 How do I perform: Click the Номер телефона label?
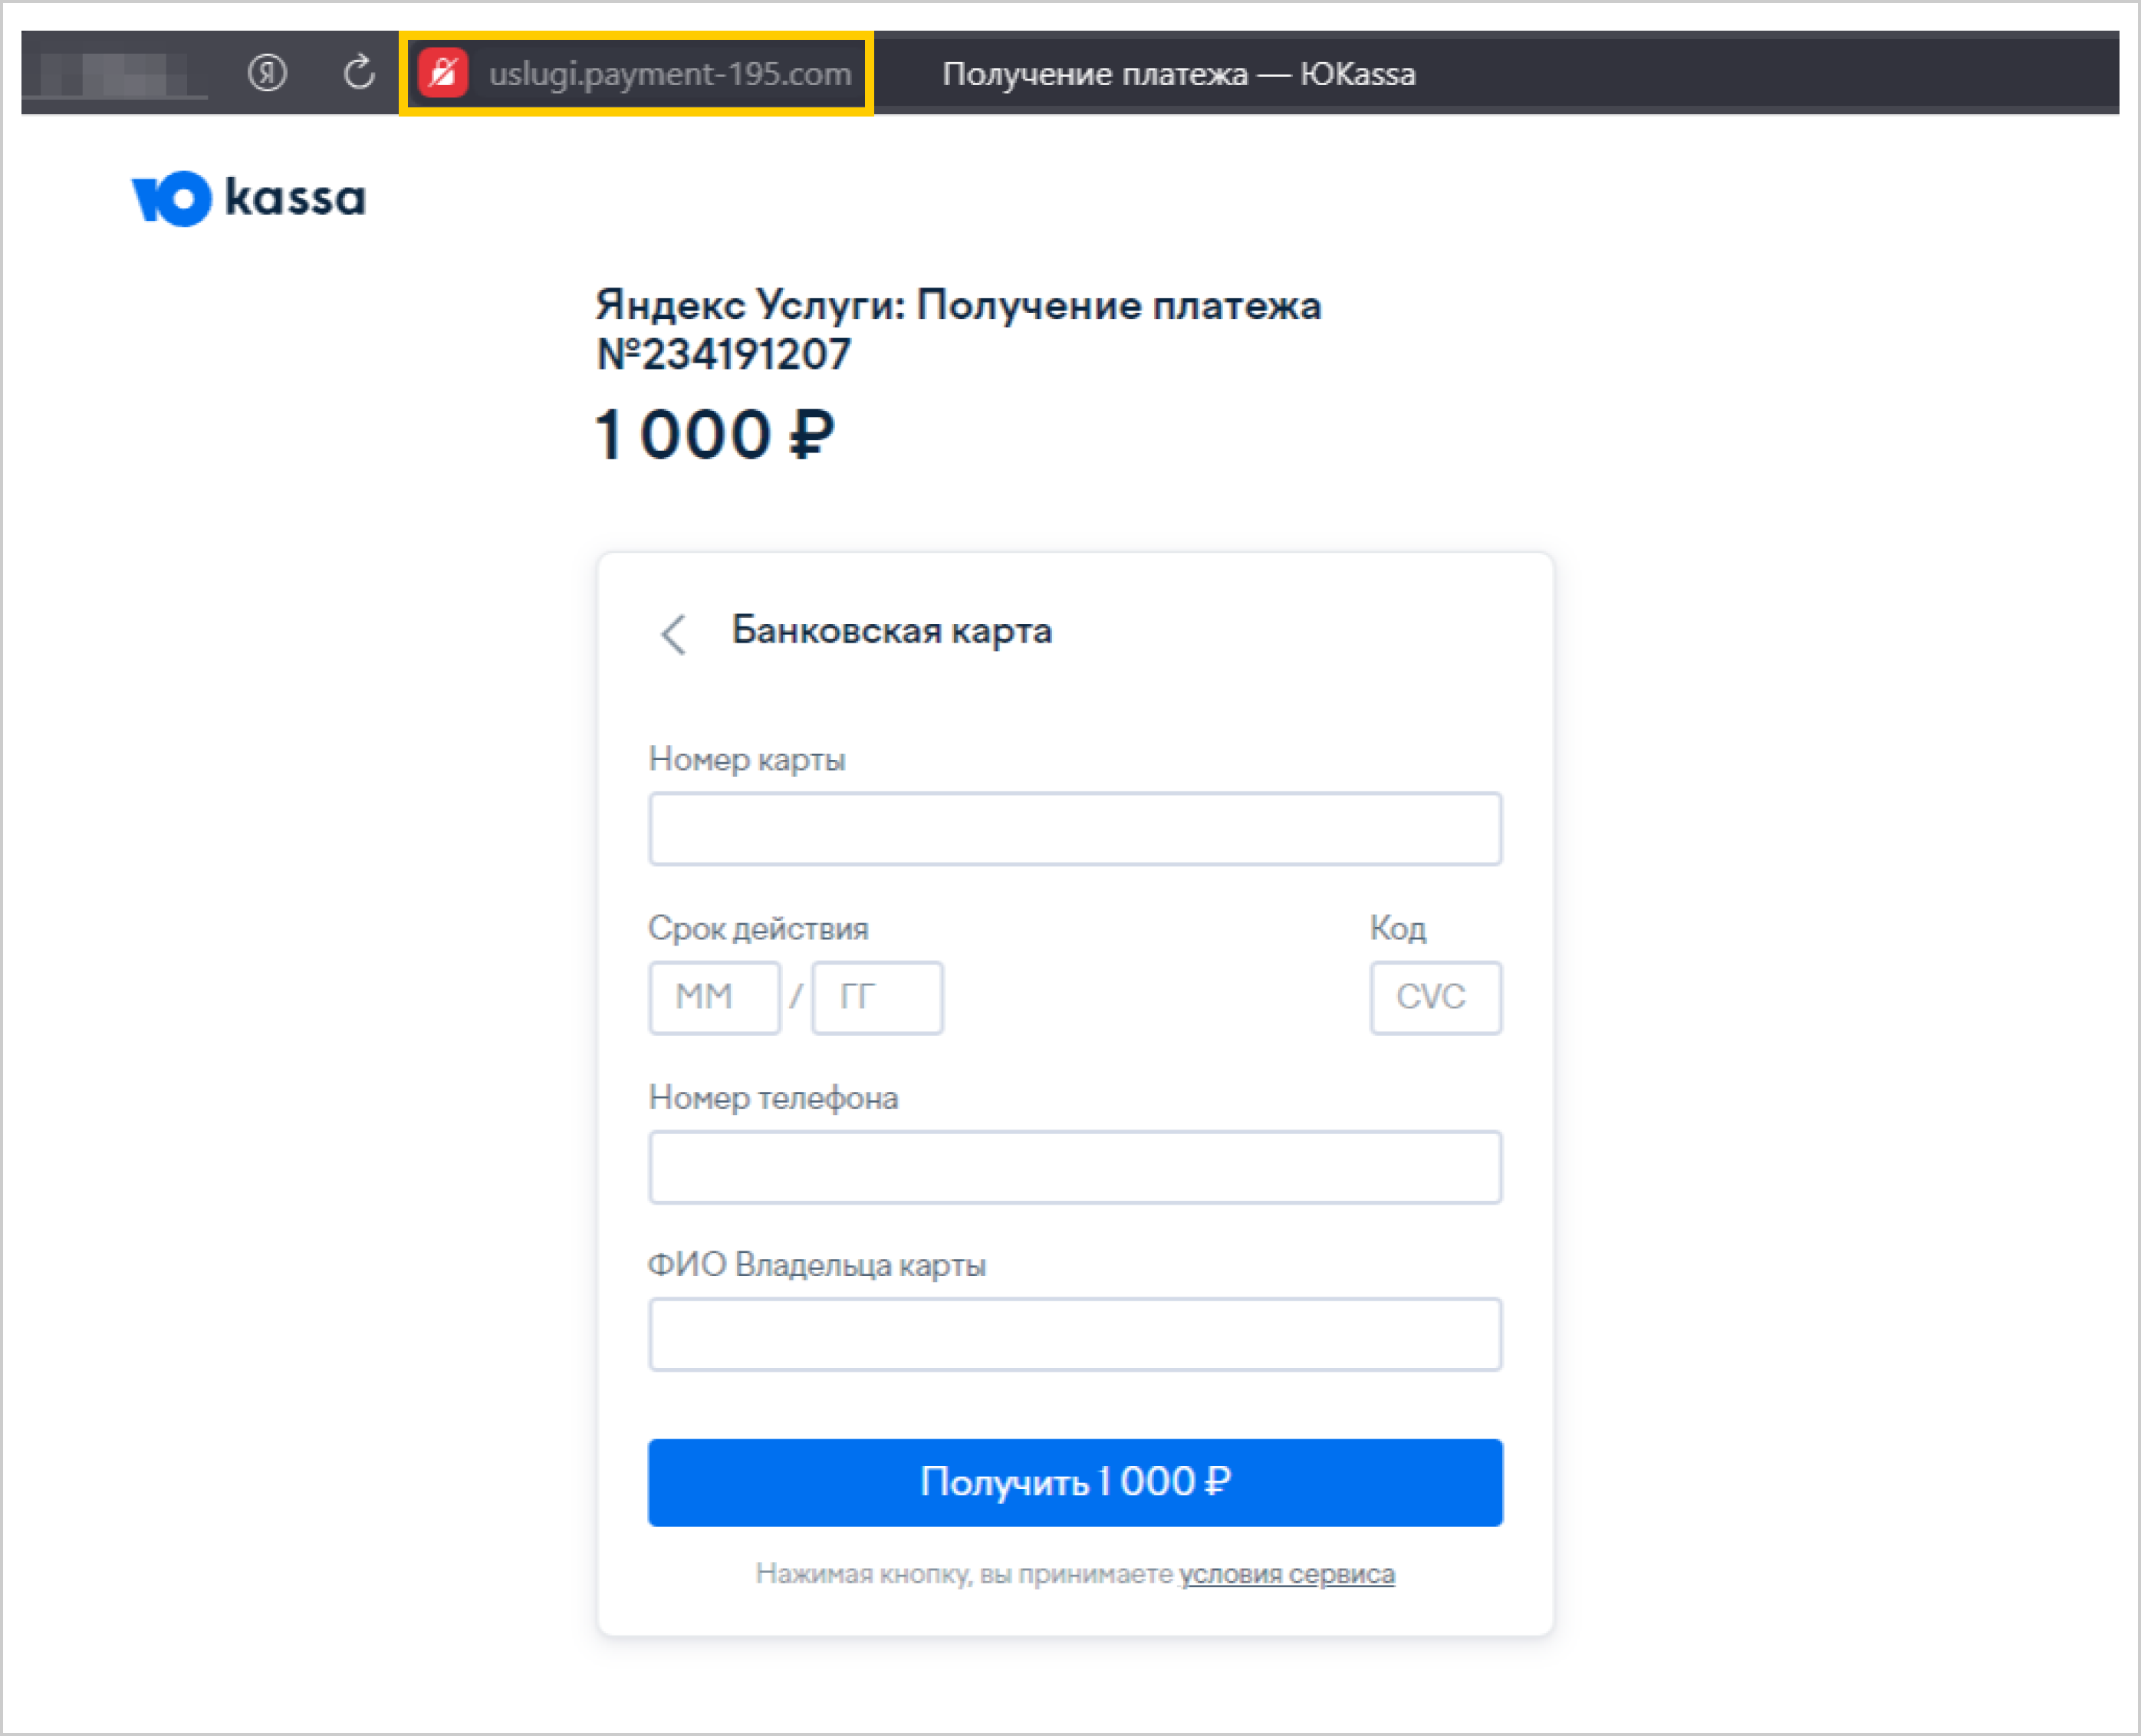click(773, 1098)
